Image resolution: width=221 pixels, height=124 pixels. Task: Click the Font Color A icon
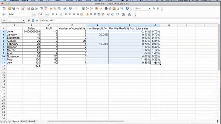tap(129, 14)
